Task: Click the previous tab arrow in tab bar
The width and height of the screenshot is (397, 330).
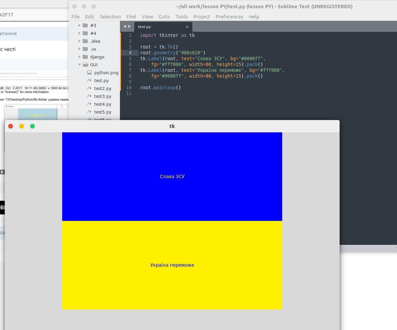Action: tap(125, 26)
